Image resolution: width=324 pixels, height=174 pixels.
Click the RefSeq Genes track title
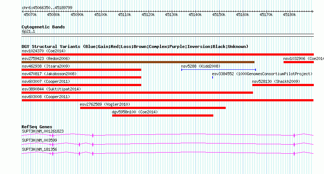[37, 127]
